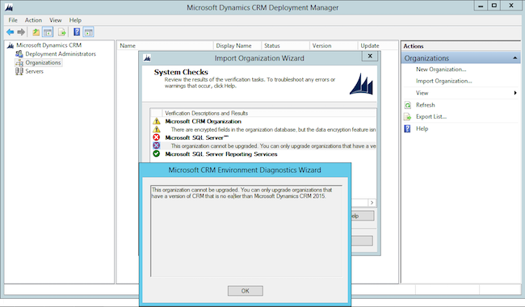The width and height of the screenshot is (525, 307).
Task: Minimize the Deployment Manager window
Action: 481,6
